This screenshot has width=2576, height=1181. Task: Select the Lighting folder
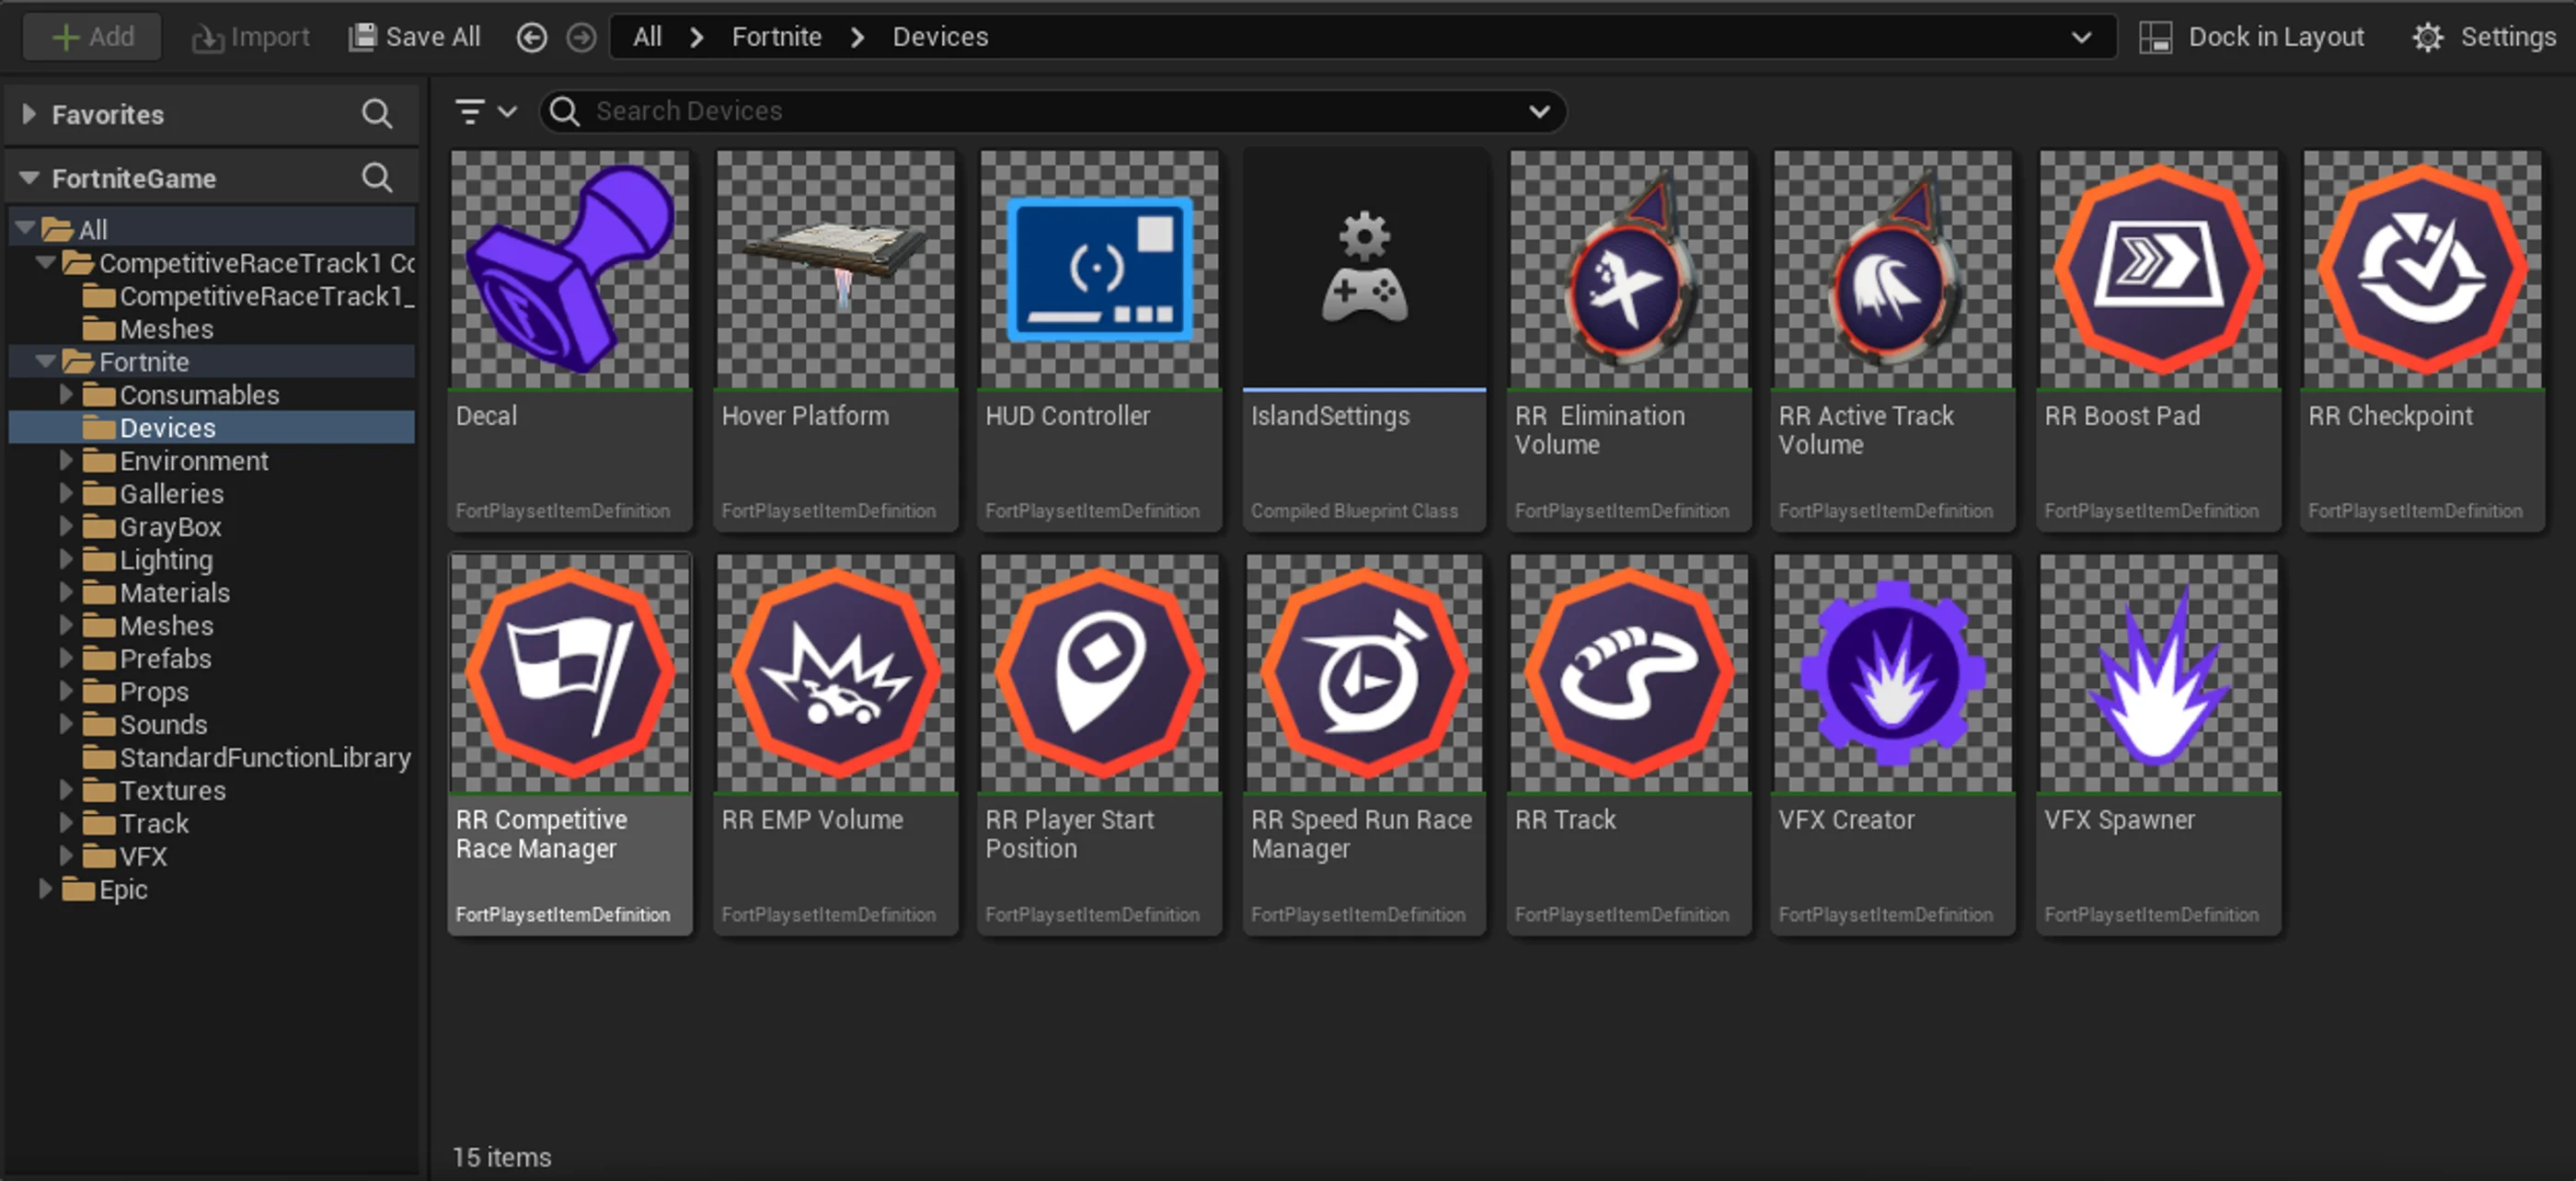tap(148, 559)
